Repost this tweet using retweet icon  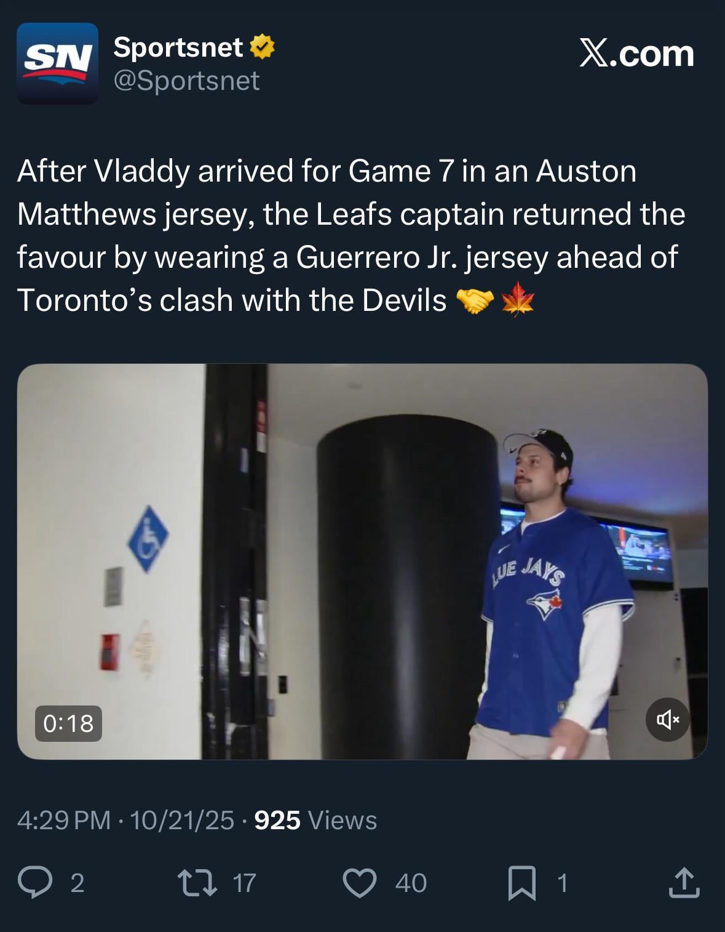pos(197,882)
